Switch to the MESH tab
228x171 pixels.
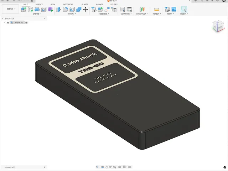point(53,4)
